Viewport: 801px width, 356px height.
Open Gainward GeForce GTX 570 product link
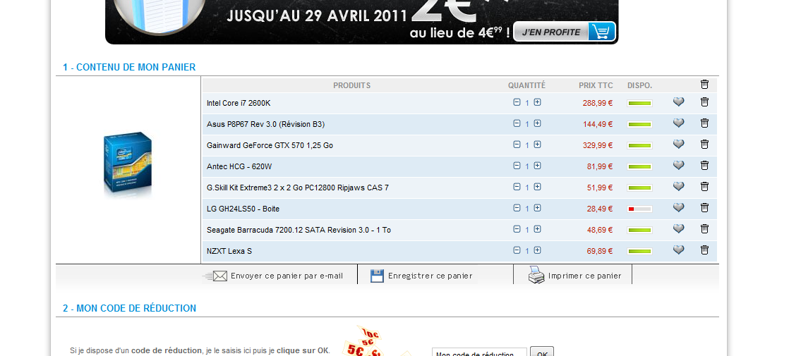(x=270, y=145)
